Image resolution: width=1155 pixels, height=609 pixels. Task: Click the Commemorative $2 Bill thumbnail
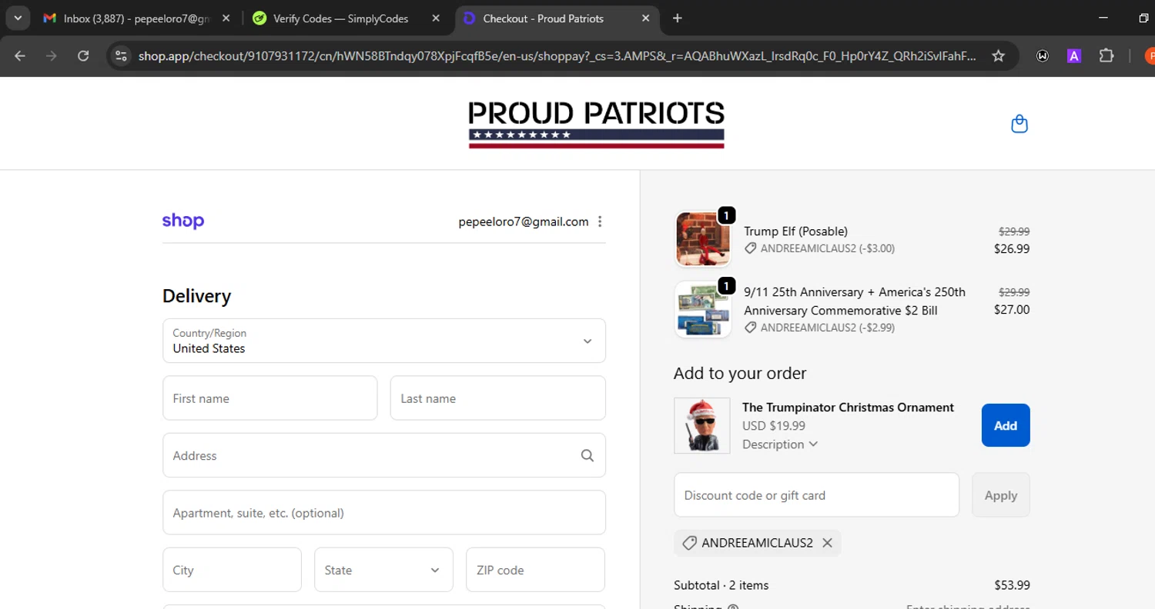(702, 309)
